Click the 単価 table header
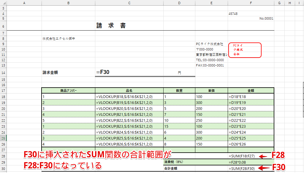Viewport: 304px width, 185px height. click(x=211, y=91)
